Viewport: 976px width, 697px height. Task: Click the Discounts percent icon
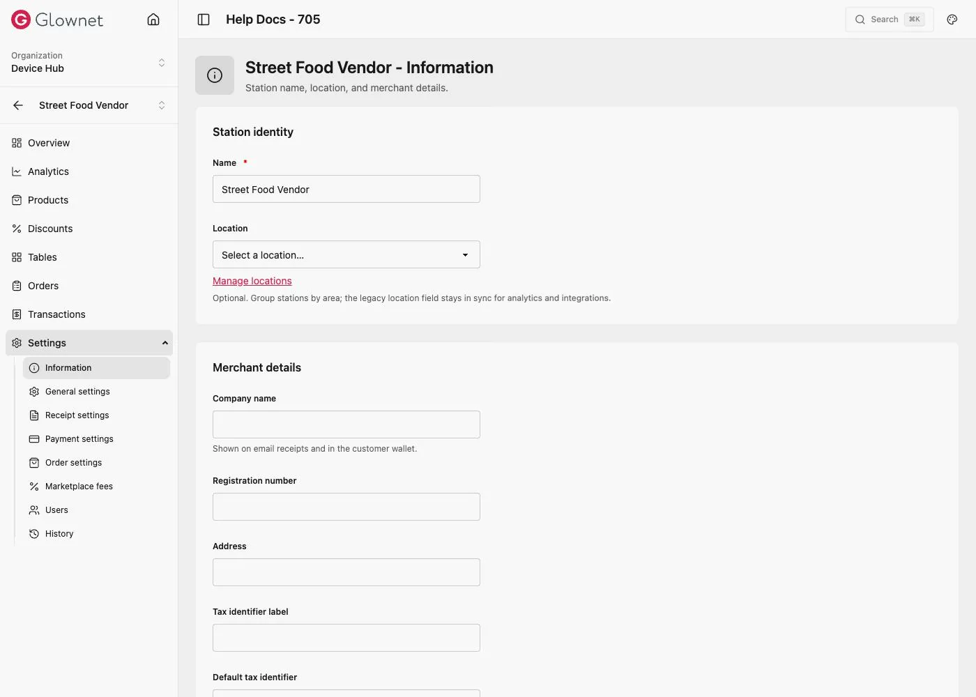click(x=17, y=229)
